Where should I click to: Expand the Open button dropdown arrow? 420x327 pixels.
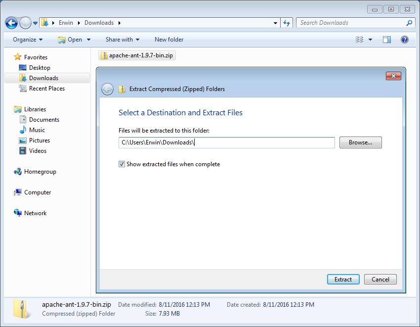click(x=88, y=40)
